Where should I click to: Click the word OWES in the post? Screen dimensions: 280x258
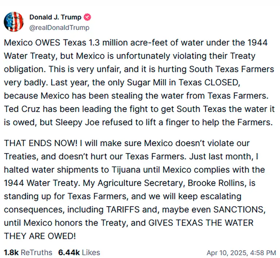click(x=48, y=43)
